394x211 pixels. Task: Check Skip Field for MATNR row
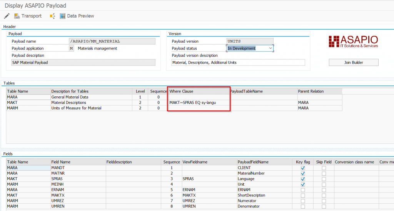(x=324, y=173)
